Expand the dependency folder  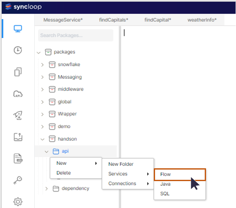(46, 189)
